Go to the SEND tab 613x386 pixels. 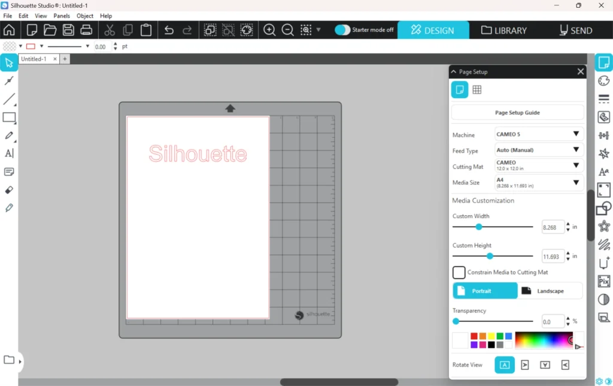click(575, 30)
